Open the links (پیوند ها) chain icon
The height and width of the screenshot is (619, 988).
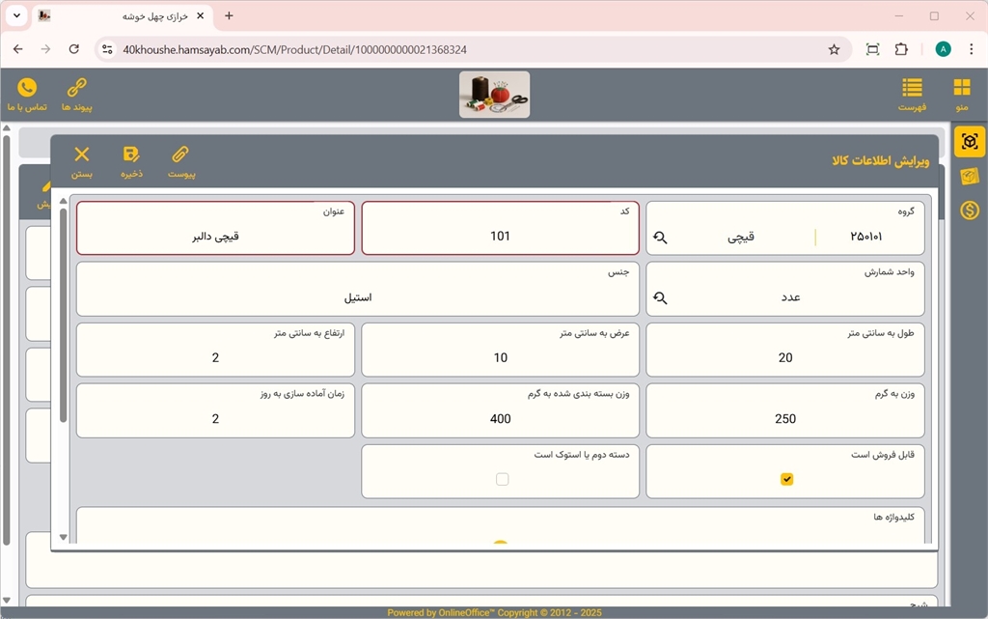pos(76,89)
